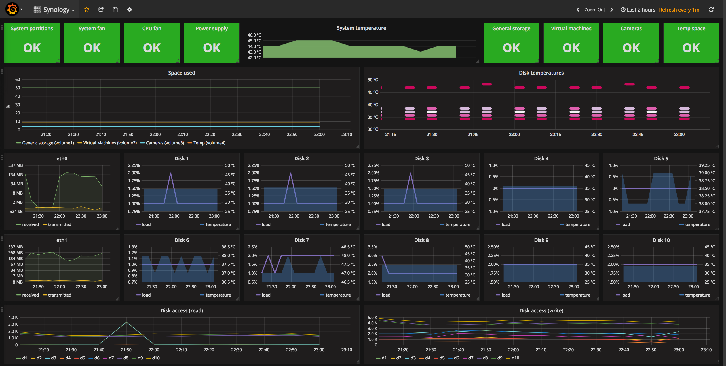The width and height of the screenshot is (726, 366).
Task: Star the Synology dashboard
Action: (87, 10)
